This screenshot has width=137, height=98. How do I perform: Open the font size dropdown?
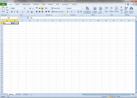(x=28, y=8)
